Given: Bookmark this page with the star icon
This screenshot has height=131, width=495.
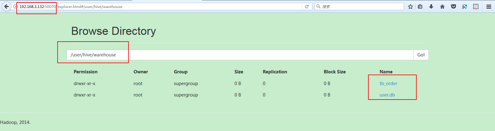Looking at the screenshot, I should click(410, 6).
